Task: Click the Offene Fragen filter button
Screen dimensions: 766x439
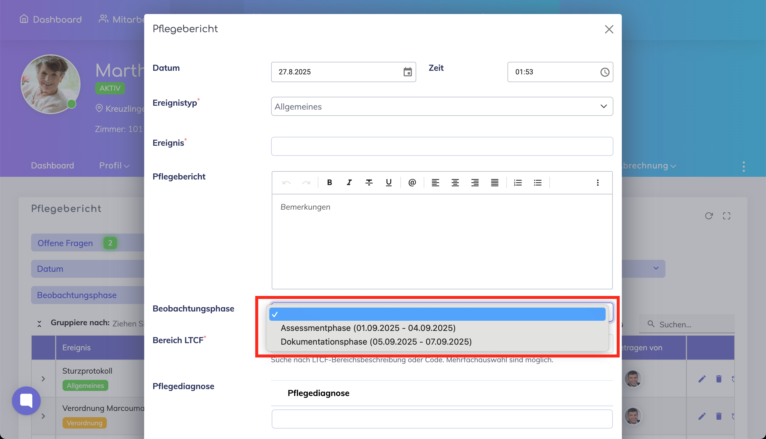Action: pos(65,243)
